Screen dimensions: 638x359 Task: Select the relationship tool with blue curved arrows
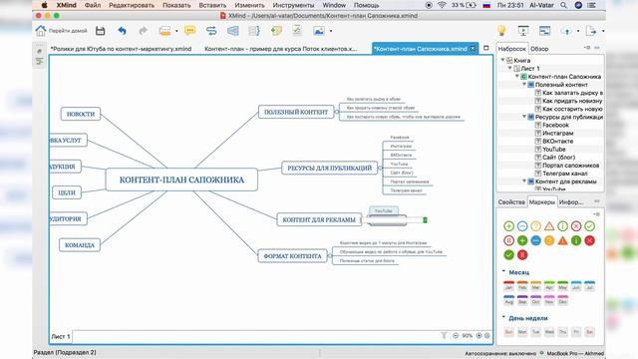coord(211,31)
